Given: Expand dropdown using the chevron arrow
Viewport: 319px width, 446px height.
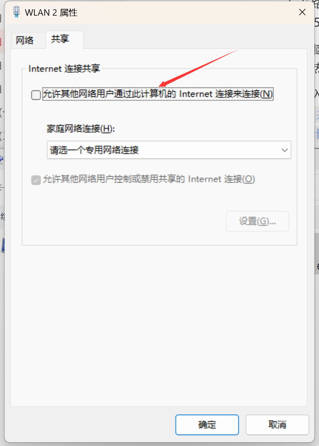Looking at the screenshot, I should [x=285, y=150].
